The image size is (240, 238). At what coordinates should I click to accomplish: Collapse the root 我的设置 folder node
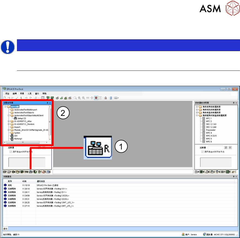tap(5, 107)
